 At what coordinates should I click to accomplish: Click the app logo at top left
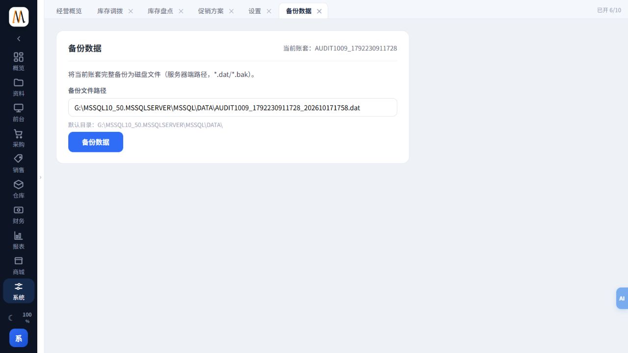click(x=19, y=17)
